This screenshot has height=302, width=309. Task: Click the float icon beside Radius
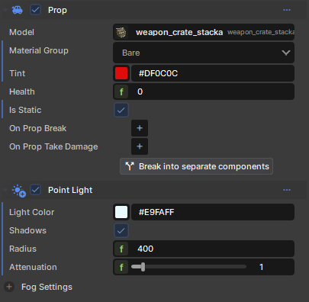click(121, 249)
